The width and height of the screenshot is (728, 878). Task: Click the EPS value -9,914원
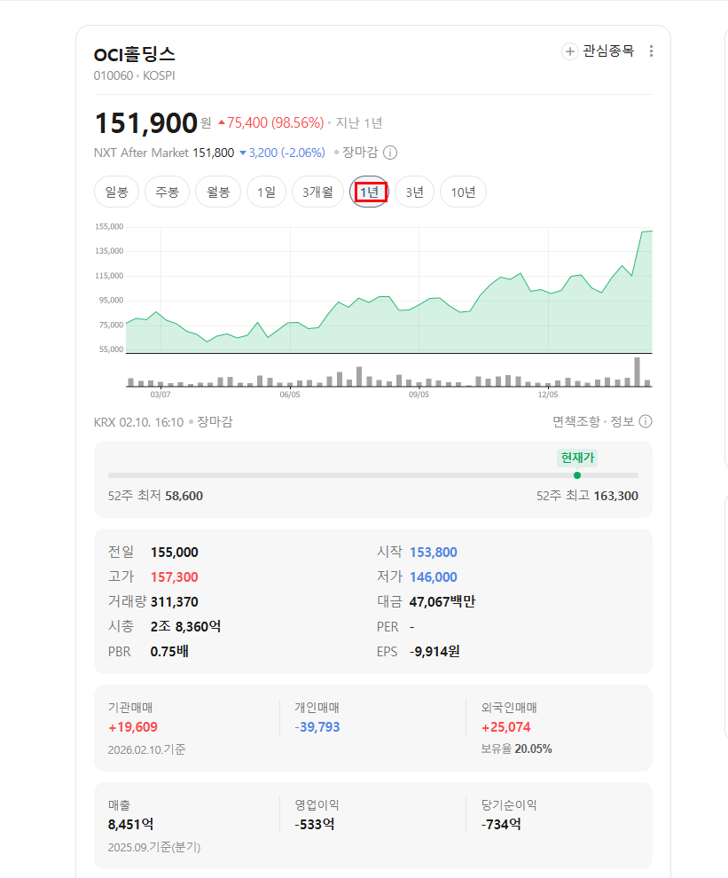coord(434,652)
